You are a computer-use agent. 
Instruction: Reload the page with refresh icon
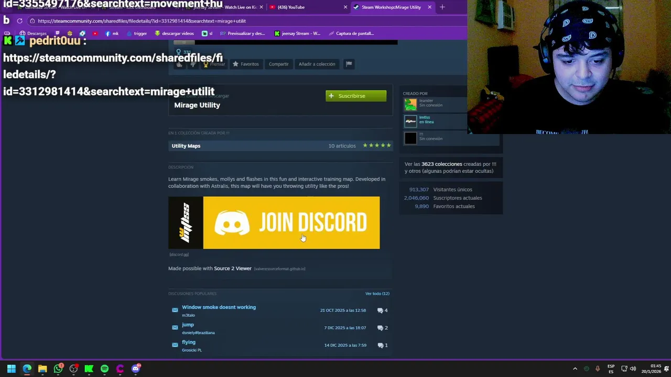(19, 21)
